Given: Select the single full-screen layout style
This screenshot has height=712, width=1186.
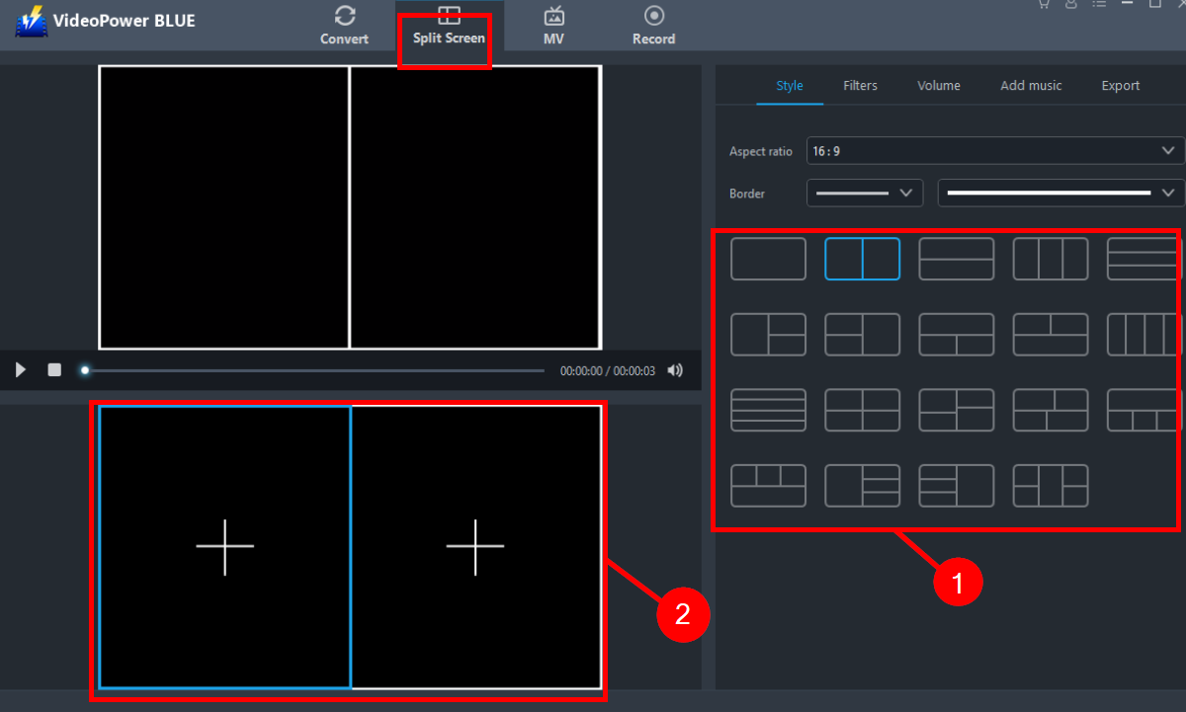Looking at the screenshot, I should pyautogui.click(x=768, y=258).
